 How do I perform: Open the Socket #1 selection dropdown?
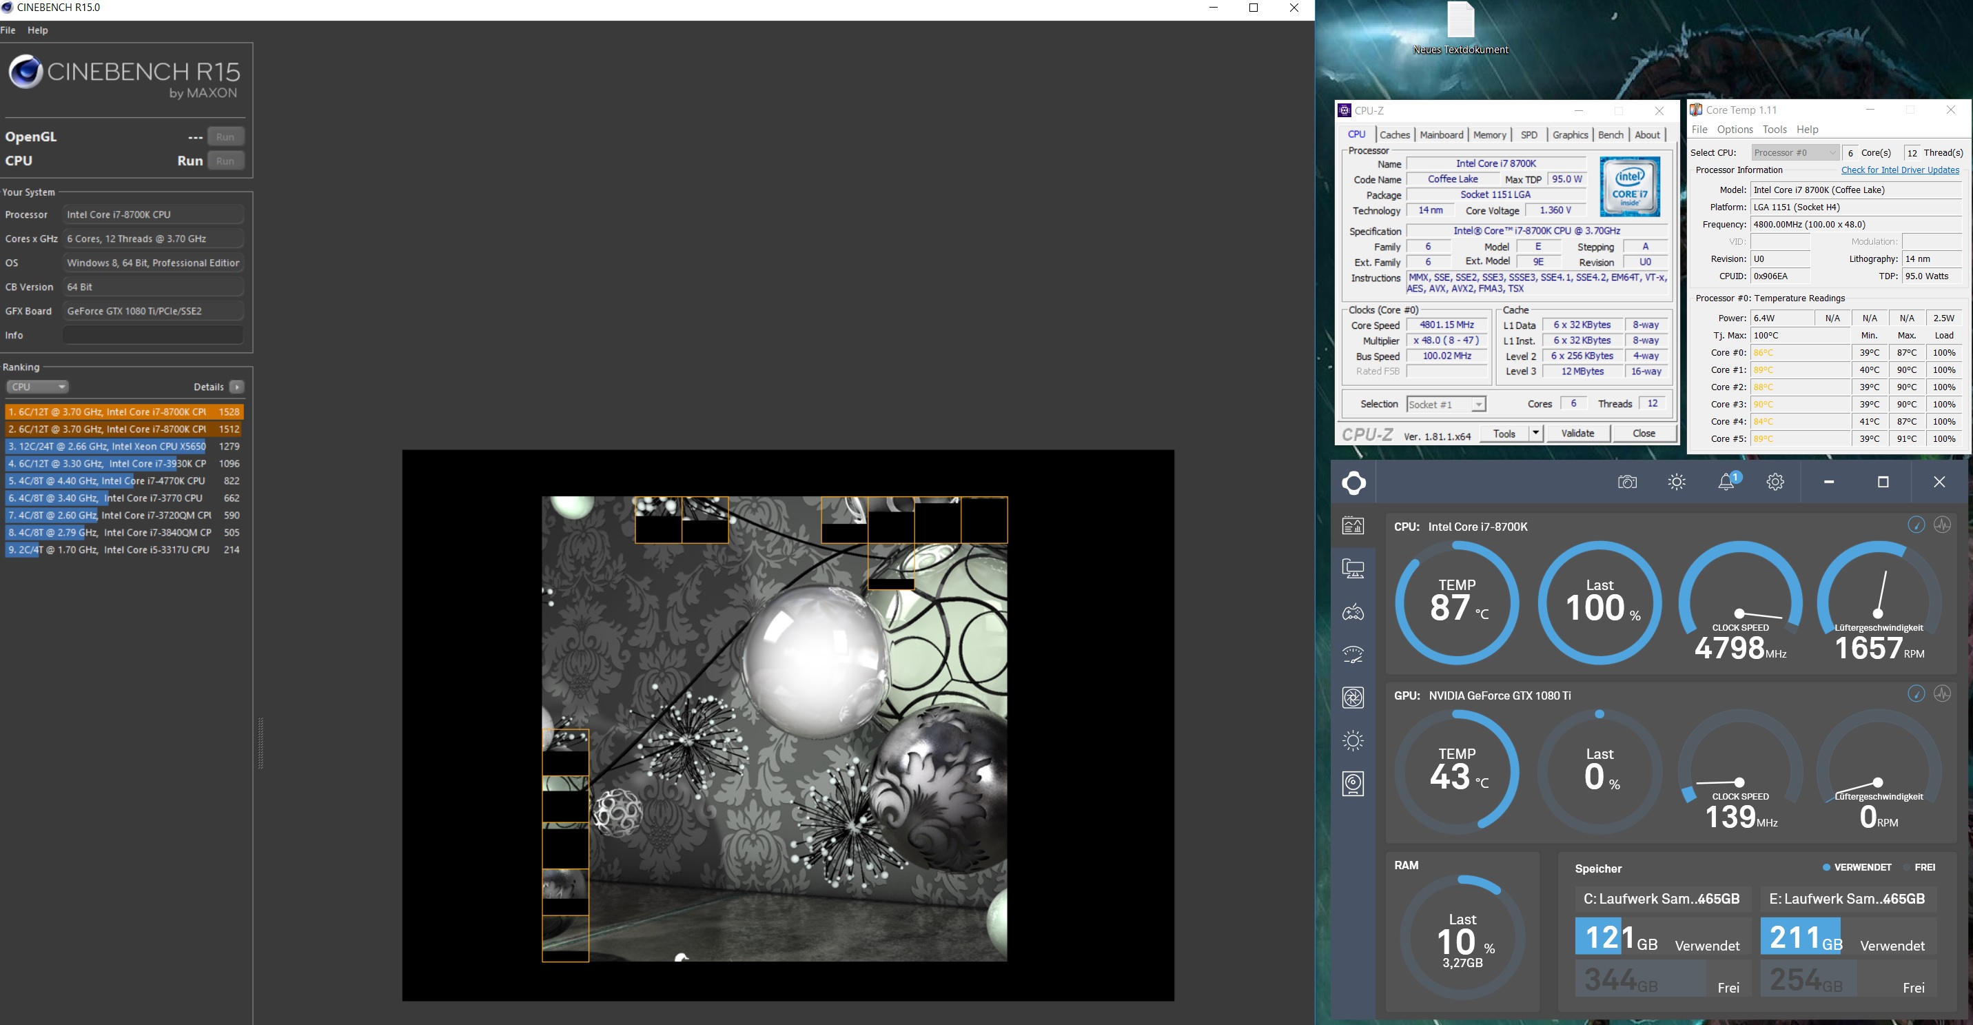(1446, 405)
